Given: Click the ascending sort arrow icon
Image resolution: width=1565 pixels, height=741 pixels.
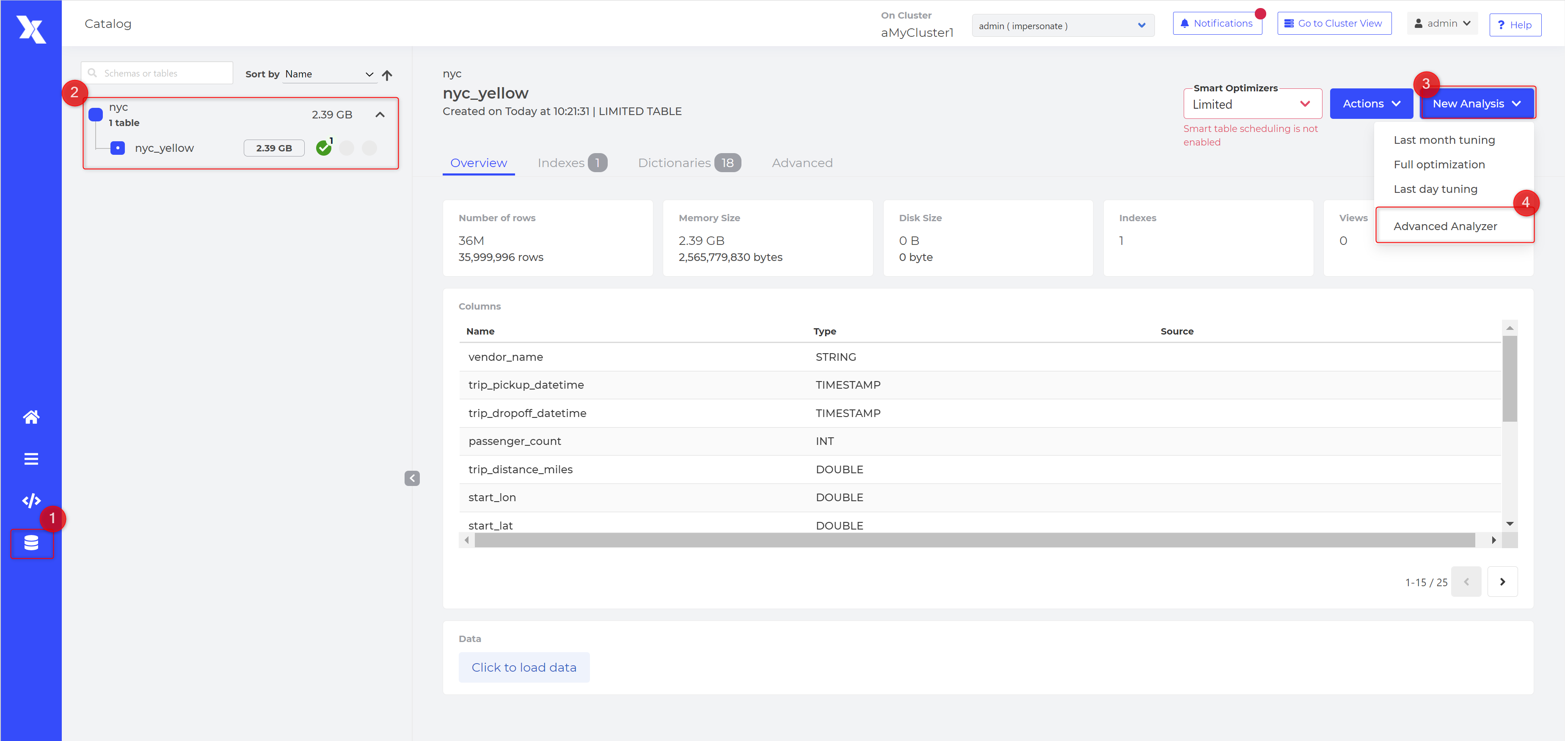Looking at the screenshot, I should point(387,75).
